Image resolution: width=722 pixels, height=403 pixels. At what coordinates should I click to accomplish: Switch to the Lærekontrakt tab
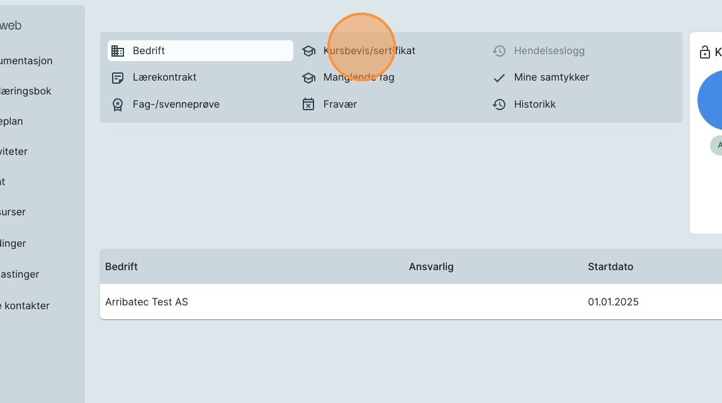(x=164, y=77)
